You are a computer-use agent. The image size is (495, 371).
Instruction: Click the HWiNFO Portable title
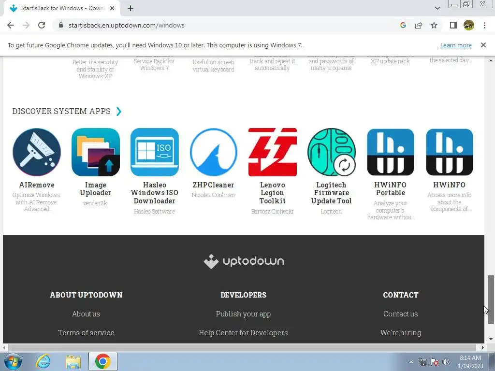[x=391, y=189]
